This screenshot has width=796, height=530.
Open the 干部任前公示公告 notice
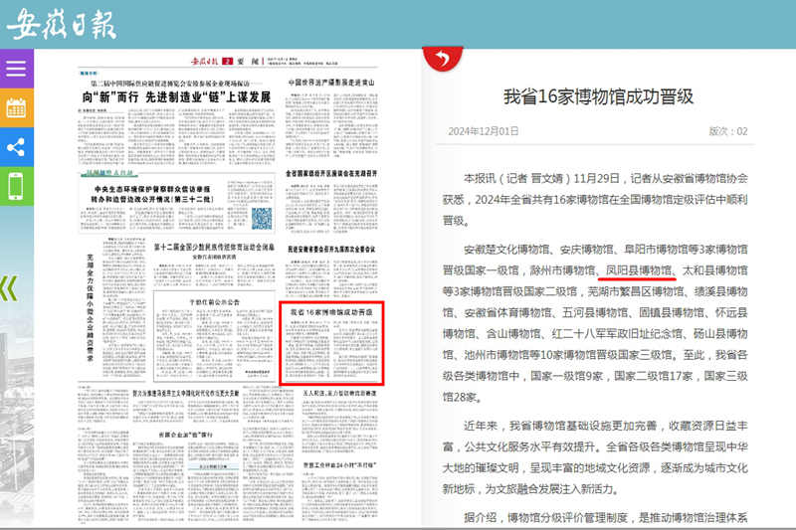click(x=214, y=301)
